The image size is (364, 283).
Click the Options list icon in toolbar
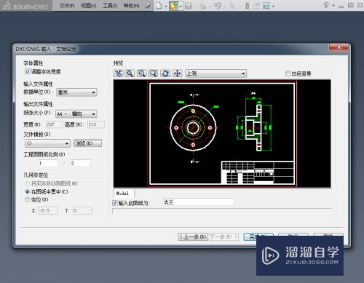266,6
